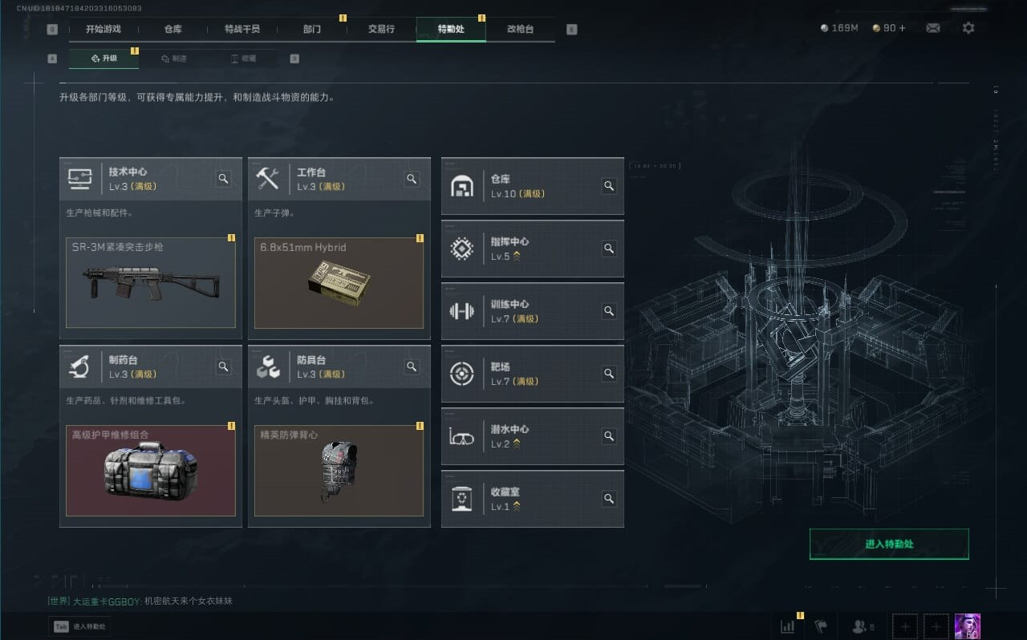The width and height of the screenshot is (1027, 640).
Task: Switch to the 仓库 tab
Action: coord(173,29)
